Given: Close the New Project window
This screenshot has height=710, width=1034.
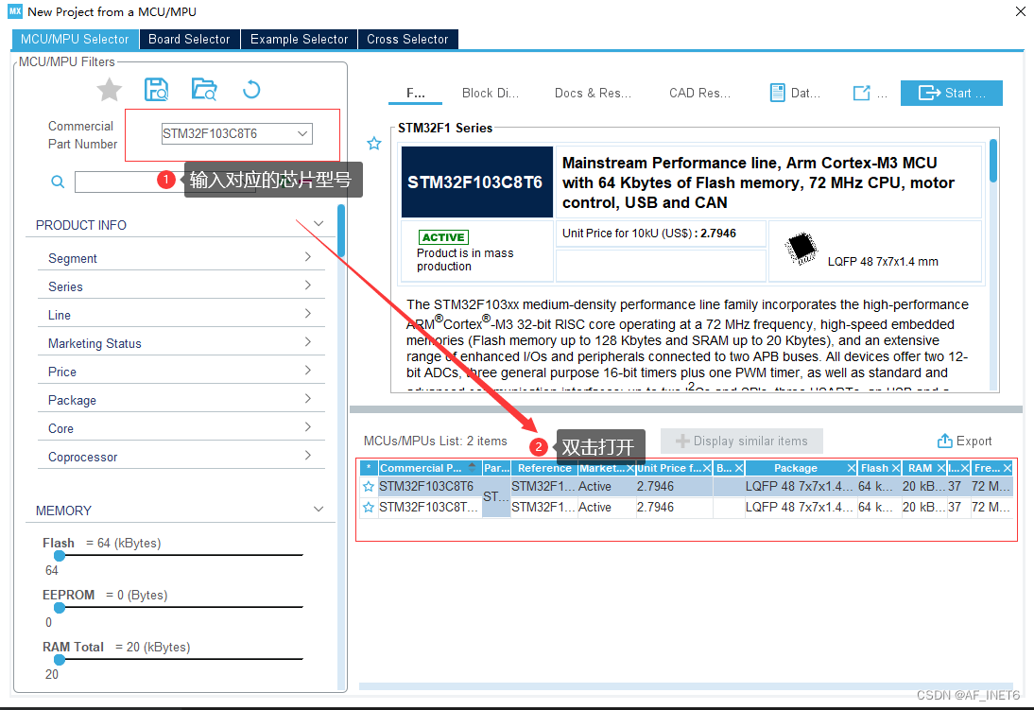Looking at the screenshot, I should [1020, 12].
